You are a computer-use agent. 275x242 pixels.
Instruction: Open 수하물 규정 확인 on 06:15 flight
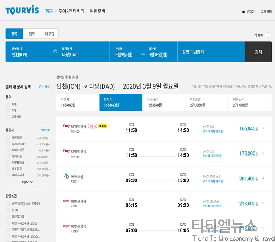point(212,206)
